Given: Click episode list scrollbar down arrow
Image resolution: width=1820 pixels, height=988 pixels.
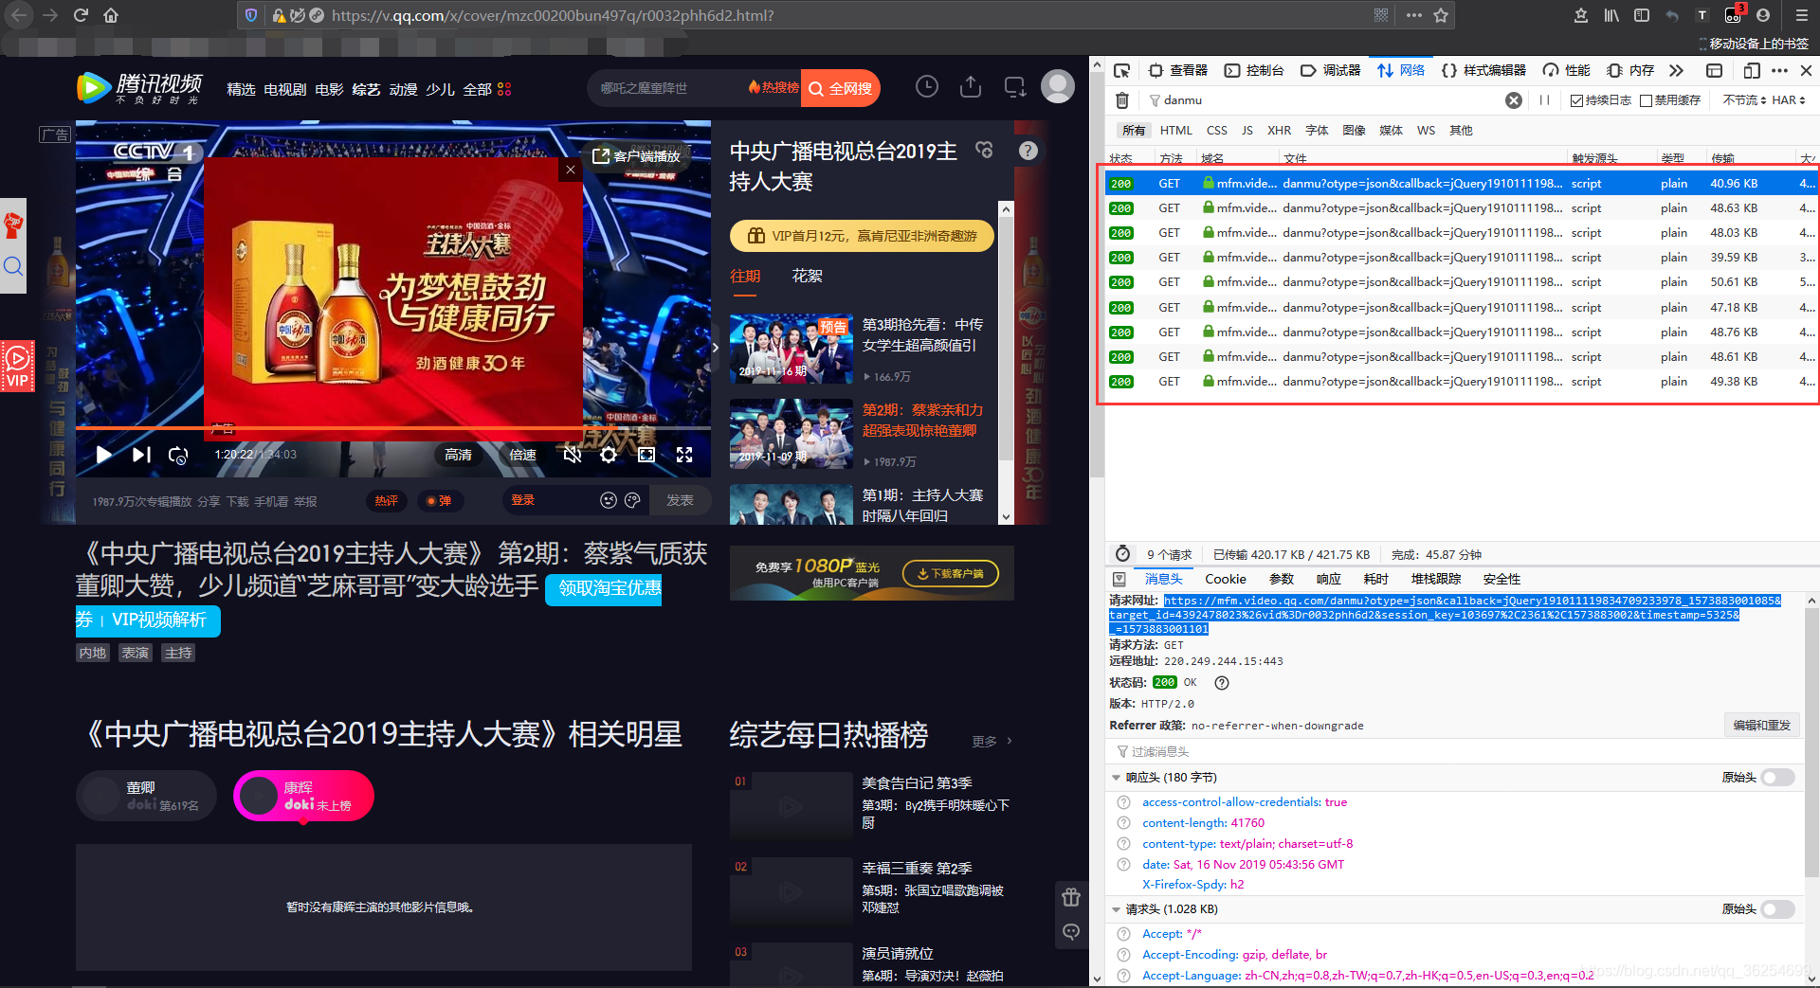Looking at the screenshot, I should point(1006,517).
